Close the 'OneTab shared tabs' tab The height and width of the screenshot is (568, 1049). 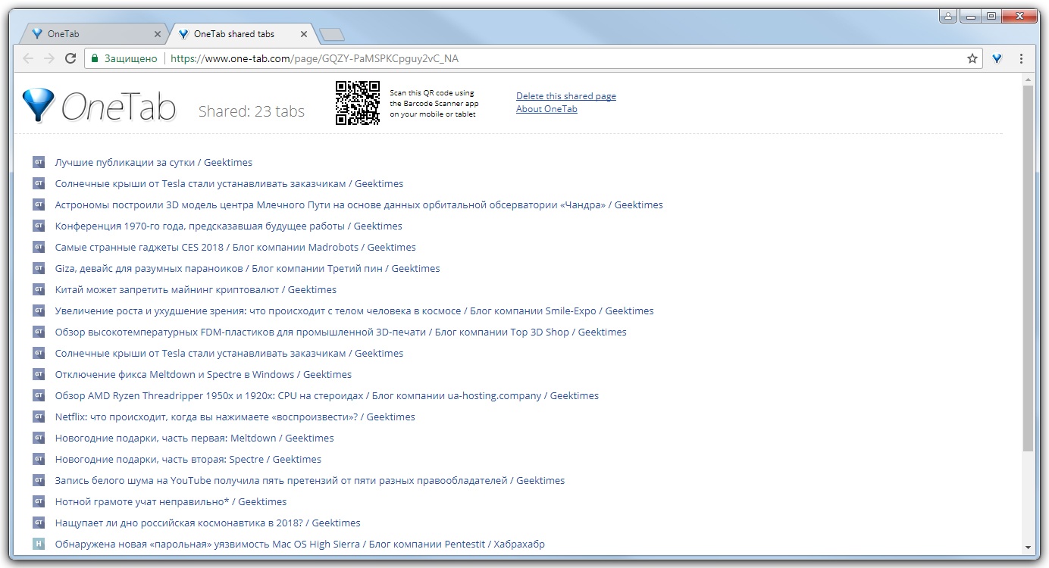point(304,34)
